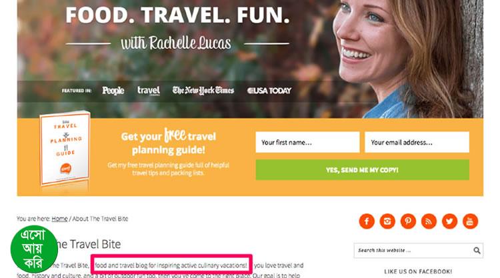Open the Instagram social icon
Screen dimensions: 500x278
[387, 221]
